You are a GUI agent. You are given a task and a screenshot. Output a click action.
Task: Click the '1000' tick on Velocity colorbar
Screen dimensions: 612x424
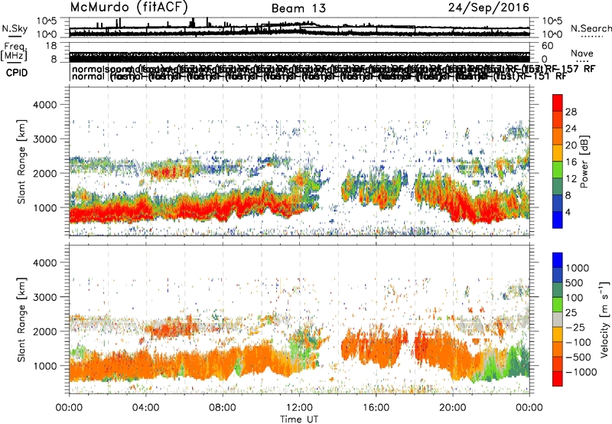[578, 268]
